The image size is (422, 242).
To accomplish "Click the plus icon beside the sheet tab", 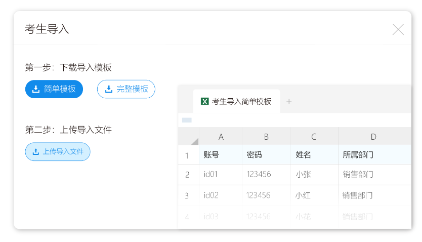I will (289, 101).
